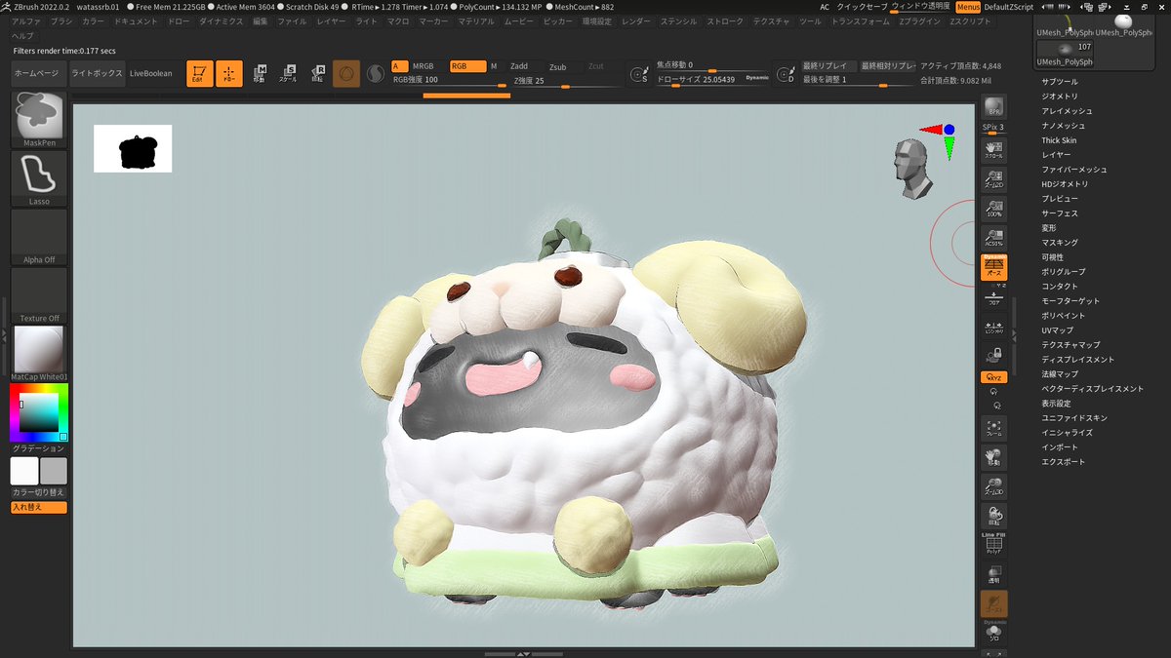Switch to Scale (スケール) mode
The image size is (1171, 658).
pos(289,73)
